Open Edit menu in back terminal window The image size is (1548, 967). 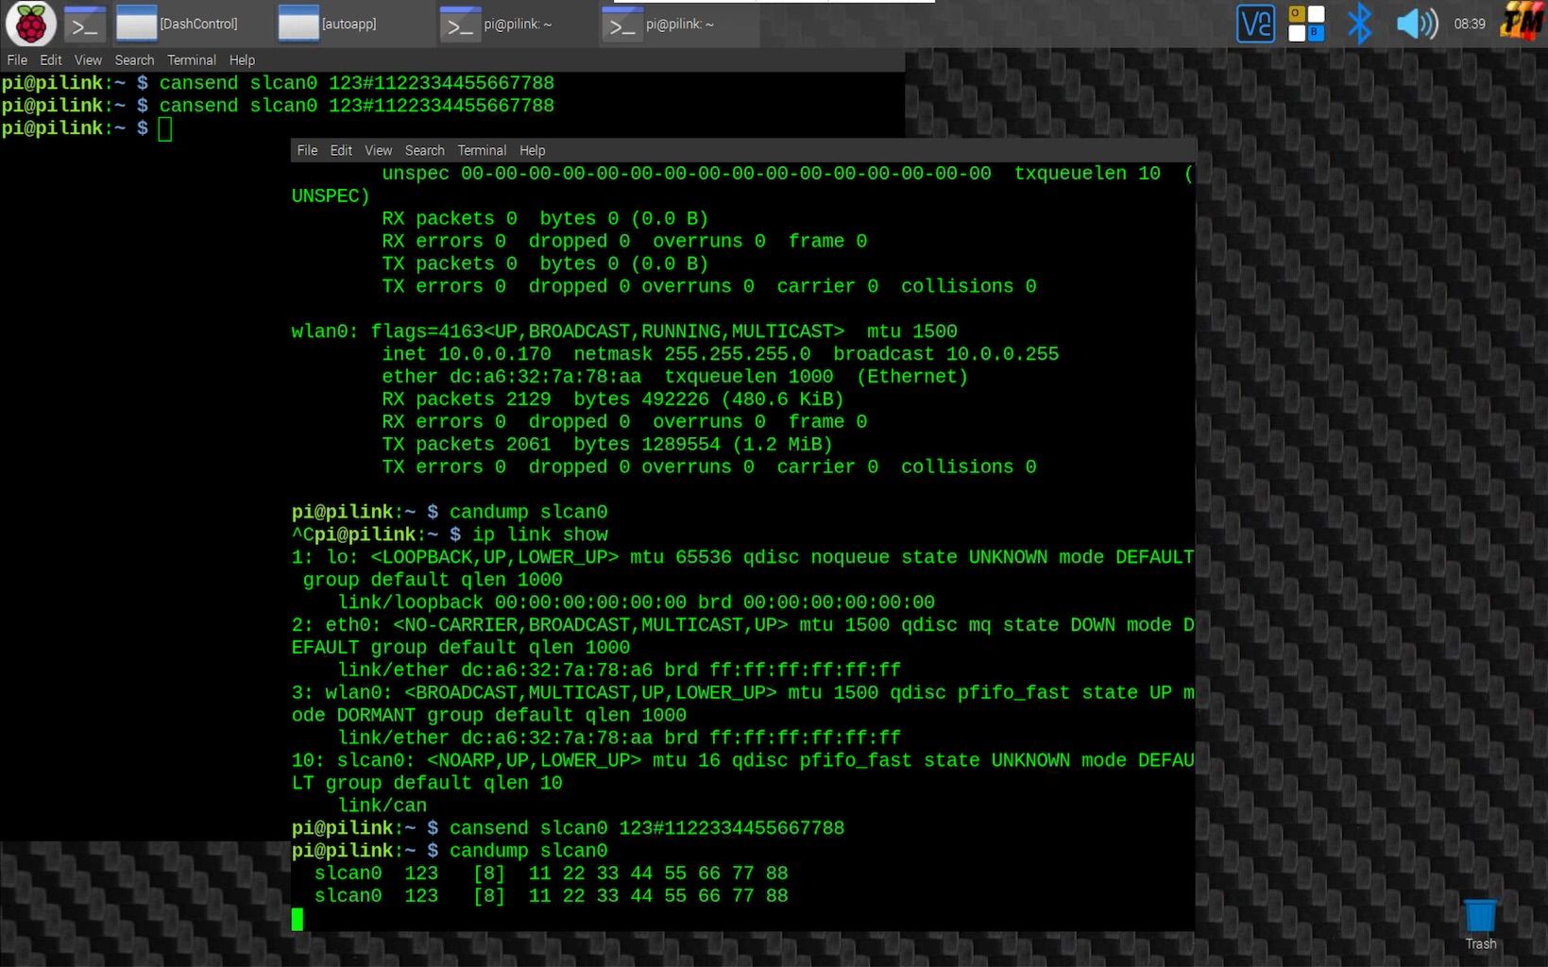click(51, 59)
